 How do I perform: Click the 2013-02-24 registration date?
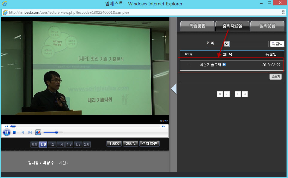point(271,65)
